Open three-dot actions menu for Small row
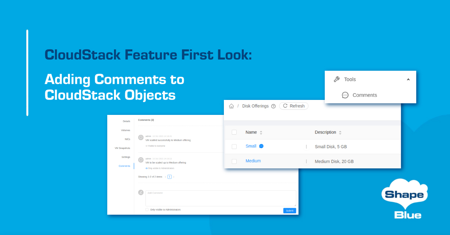The height and width of the screenshot is (235, 450). [306, 147]
